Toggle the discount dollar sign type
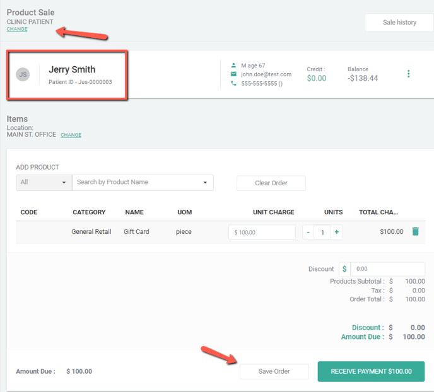The height and width of the screenshot is (392, 434). point(344,269)
